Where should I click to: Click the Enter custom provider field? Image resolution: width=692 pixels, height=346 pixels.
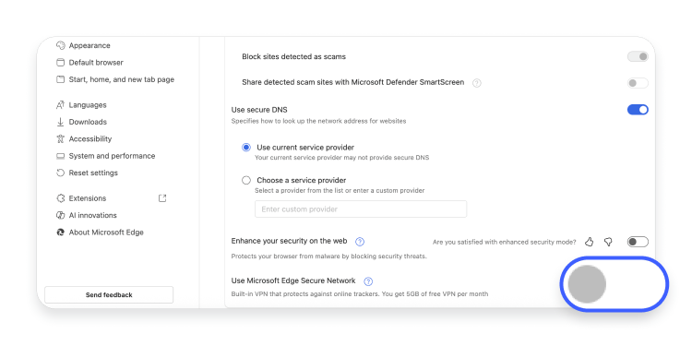tap(361, 209)
